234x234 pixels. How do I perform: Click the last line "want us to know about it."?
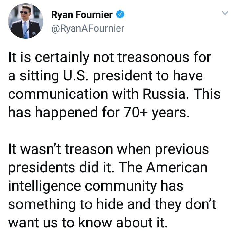coord(88,223)
